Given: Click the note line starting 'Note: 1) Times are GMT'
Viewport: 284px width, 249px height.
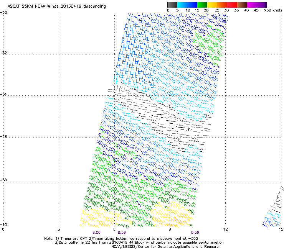Looking at the screenshot, I should (x=121, y=239).
